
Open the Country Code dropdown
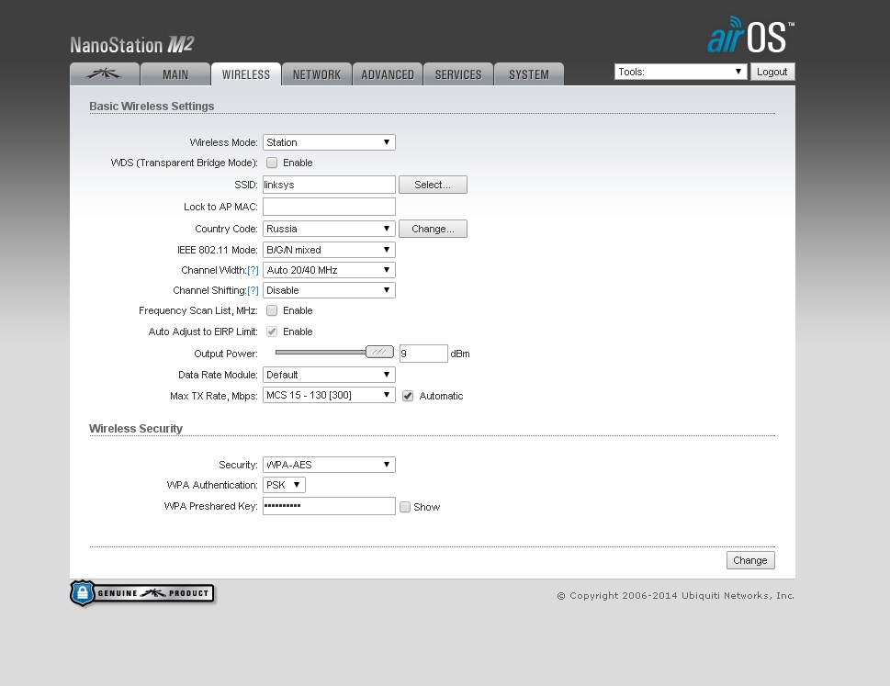coord(329,229)
